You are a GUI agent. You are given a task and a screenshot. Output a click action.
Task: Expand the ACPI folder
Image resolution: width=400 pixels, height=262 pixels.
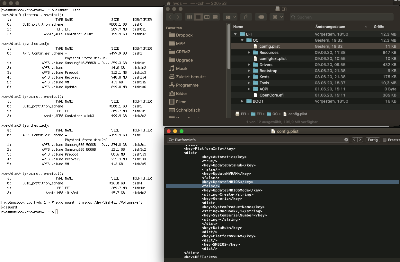pos(249,89)
